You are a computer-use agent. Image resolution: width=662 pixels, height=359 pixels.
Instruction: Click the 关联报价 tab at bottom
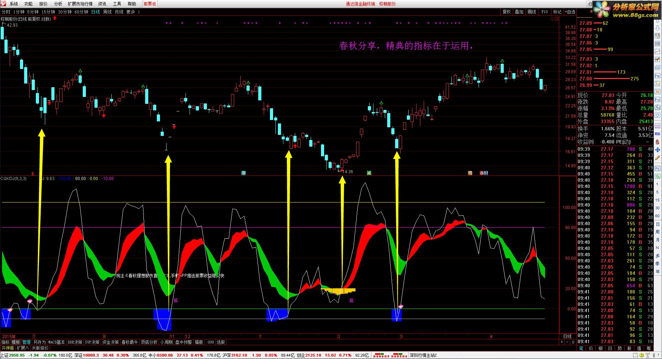coord(40,348)
